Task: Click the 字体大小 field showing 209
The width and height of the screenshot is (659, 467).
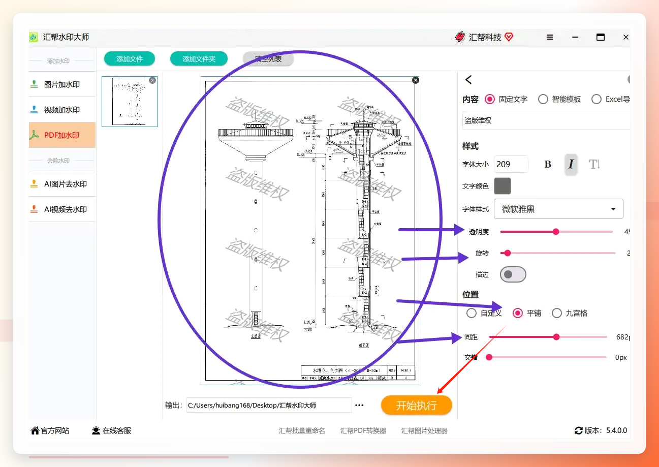Action: (511, 164)
